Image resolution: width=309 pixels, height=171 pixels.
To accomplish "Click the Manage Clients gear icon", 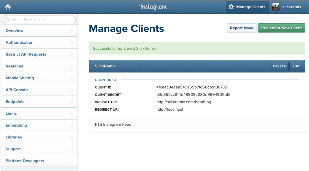I will [x=231, y=7].
